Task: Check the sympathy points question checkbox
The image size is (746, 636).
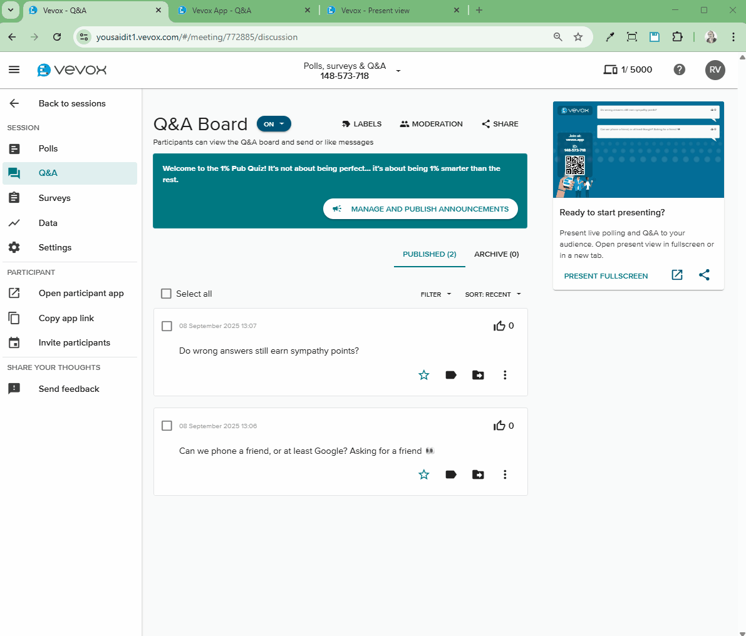Action: (167, 326)
